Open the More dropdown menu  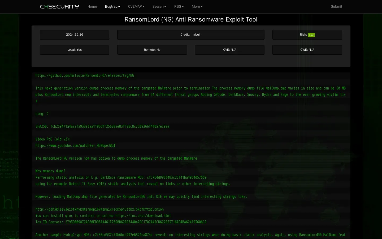coord(197,7)
